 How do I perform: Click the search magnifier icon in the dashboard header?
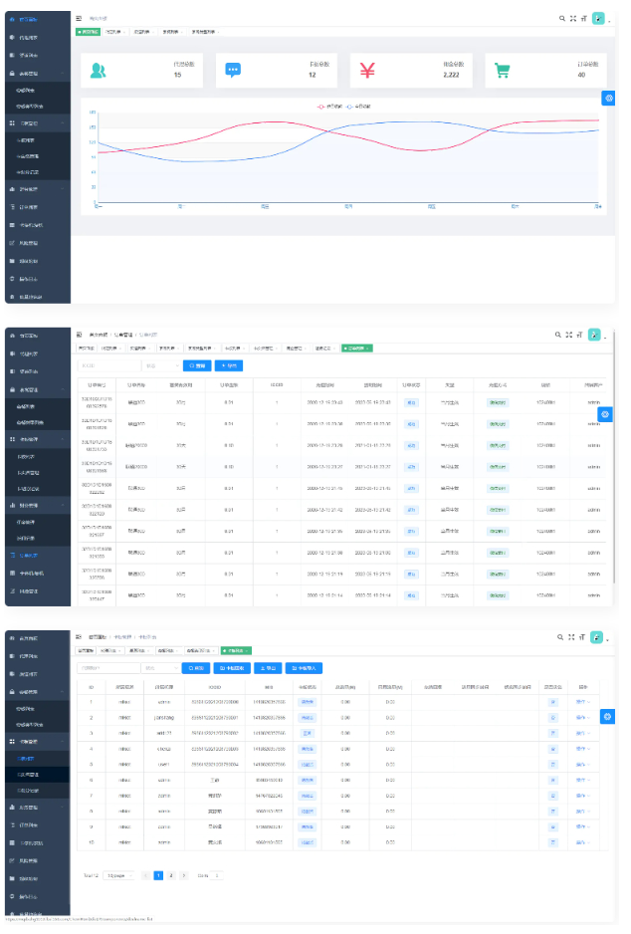click(562, 18)
